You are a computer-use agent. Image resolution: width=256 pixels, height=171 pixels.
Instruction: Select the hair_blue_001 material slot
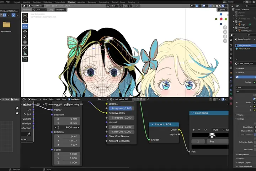click(244, 48)
